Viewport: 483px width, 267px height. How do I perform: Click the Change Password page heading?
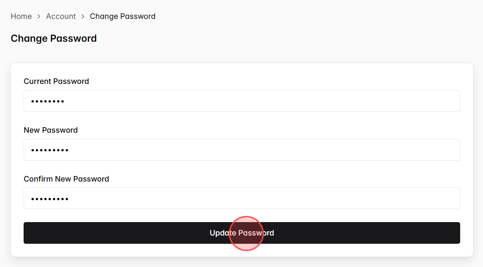click(x=54, y=38)
